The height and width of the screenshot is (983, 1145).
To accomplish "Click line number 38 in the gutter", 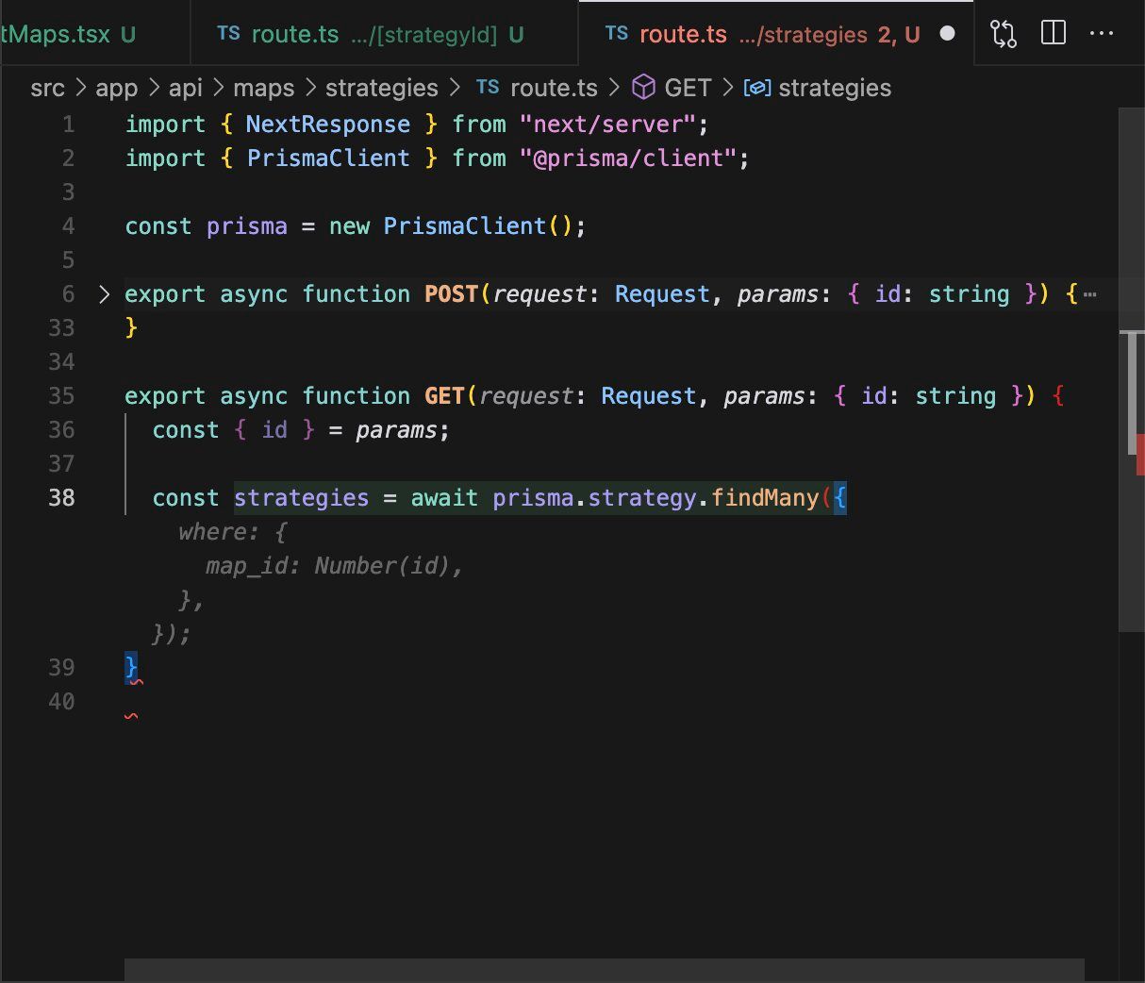I will [61, 498].
